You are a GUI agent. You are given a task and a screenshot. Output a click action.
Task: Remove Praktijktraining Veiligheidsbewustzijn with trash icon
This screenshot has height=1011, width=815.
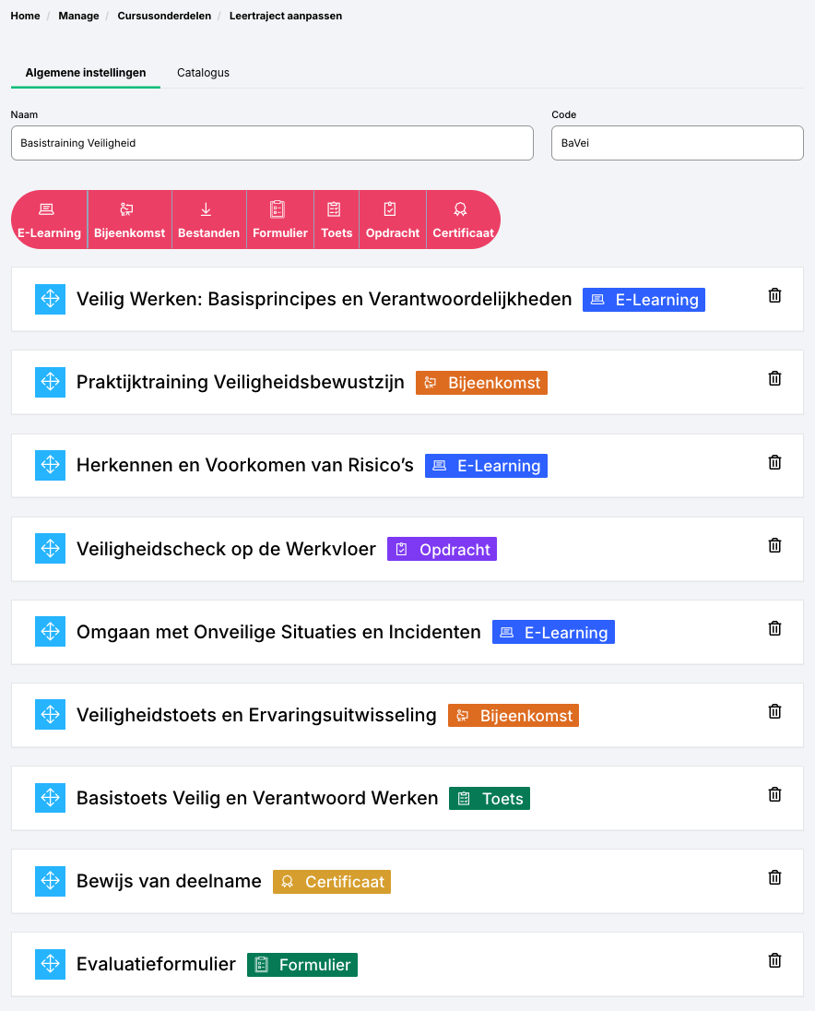click(774, 378)
